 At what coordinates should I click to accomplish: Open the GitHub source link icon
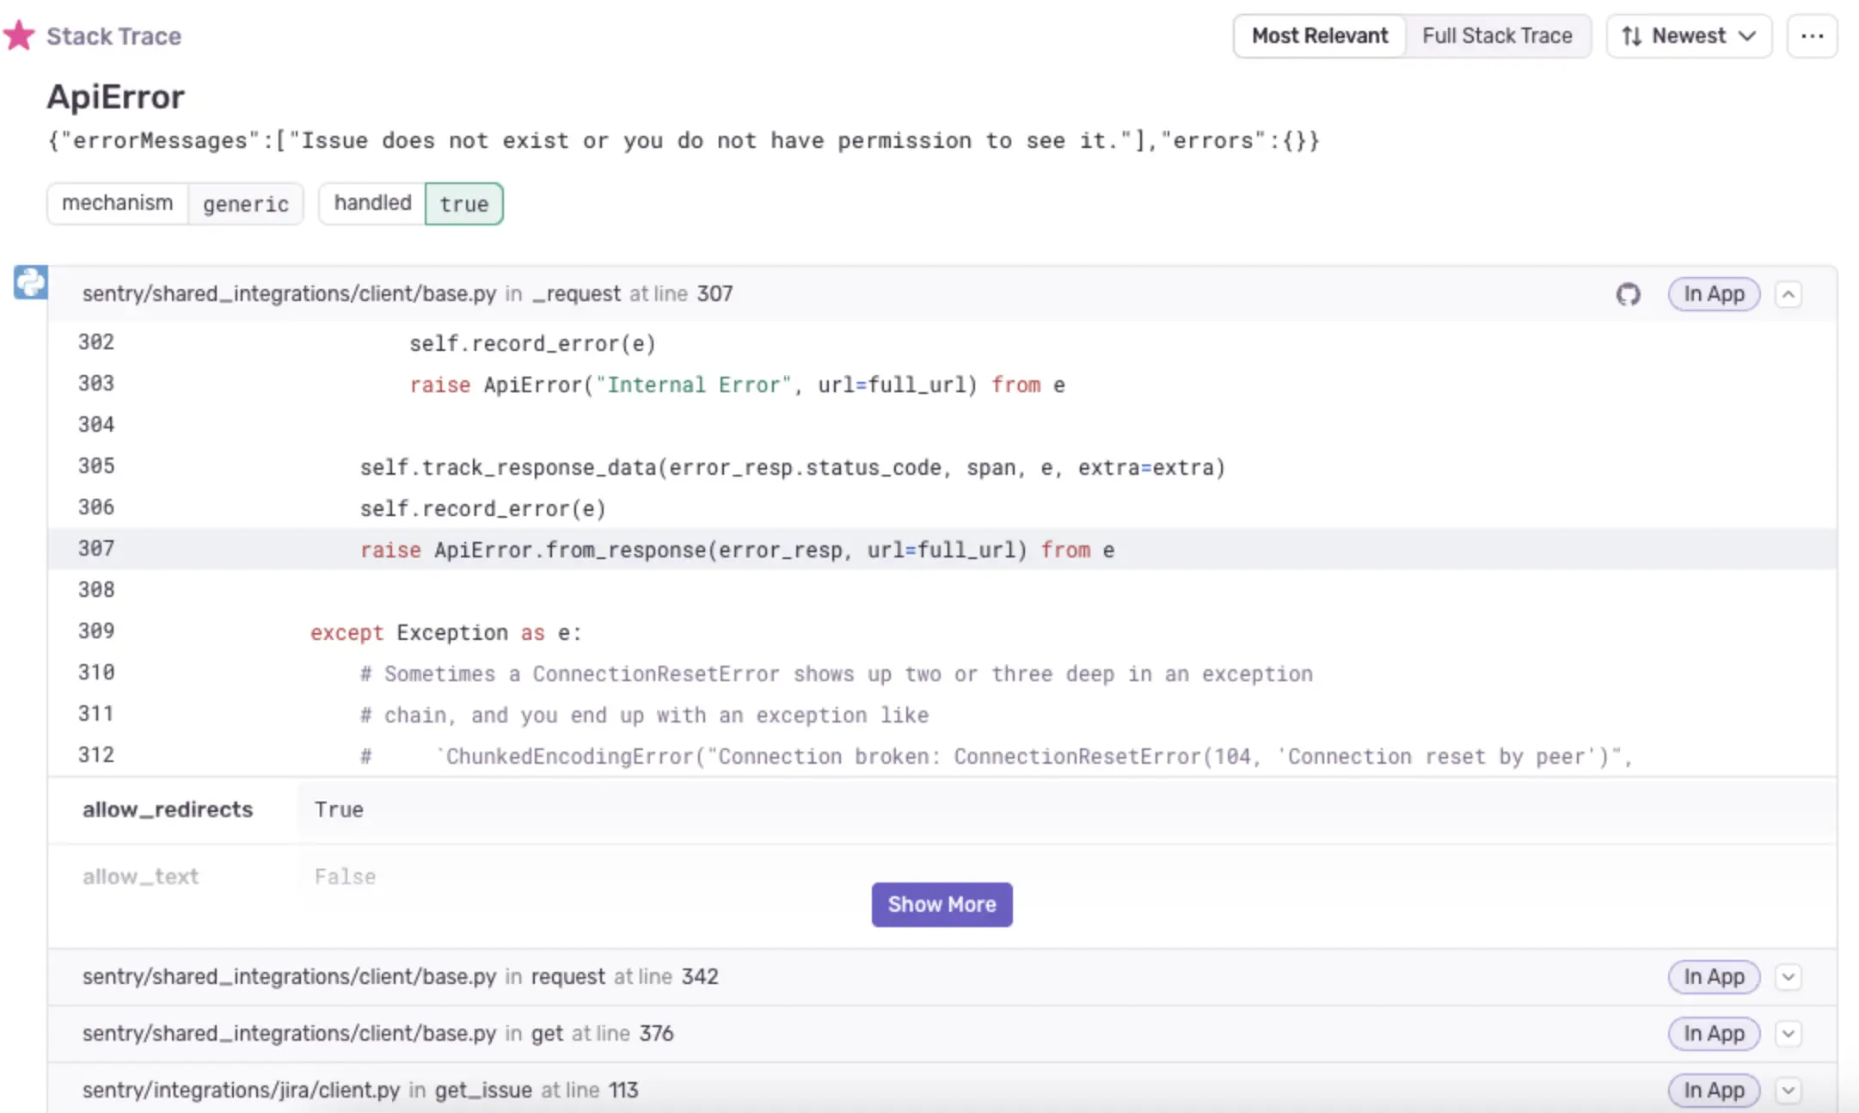[x=1628, y=294]
